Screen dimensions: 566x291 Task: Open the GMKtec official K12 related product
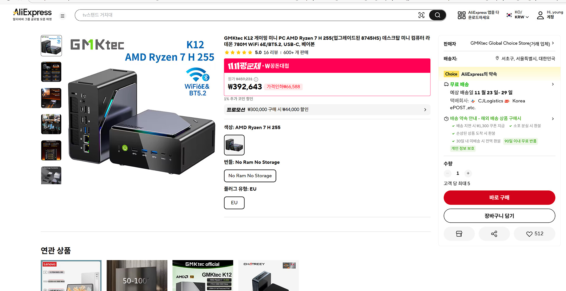click(x=203, y=275)
